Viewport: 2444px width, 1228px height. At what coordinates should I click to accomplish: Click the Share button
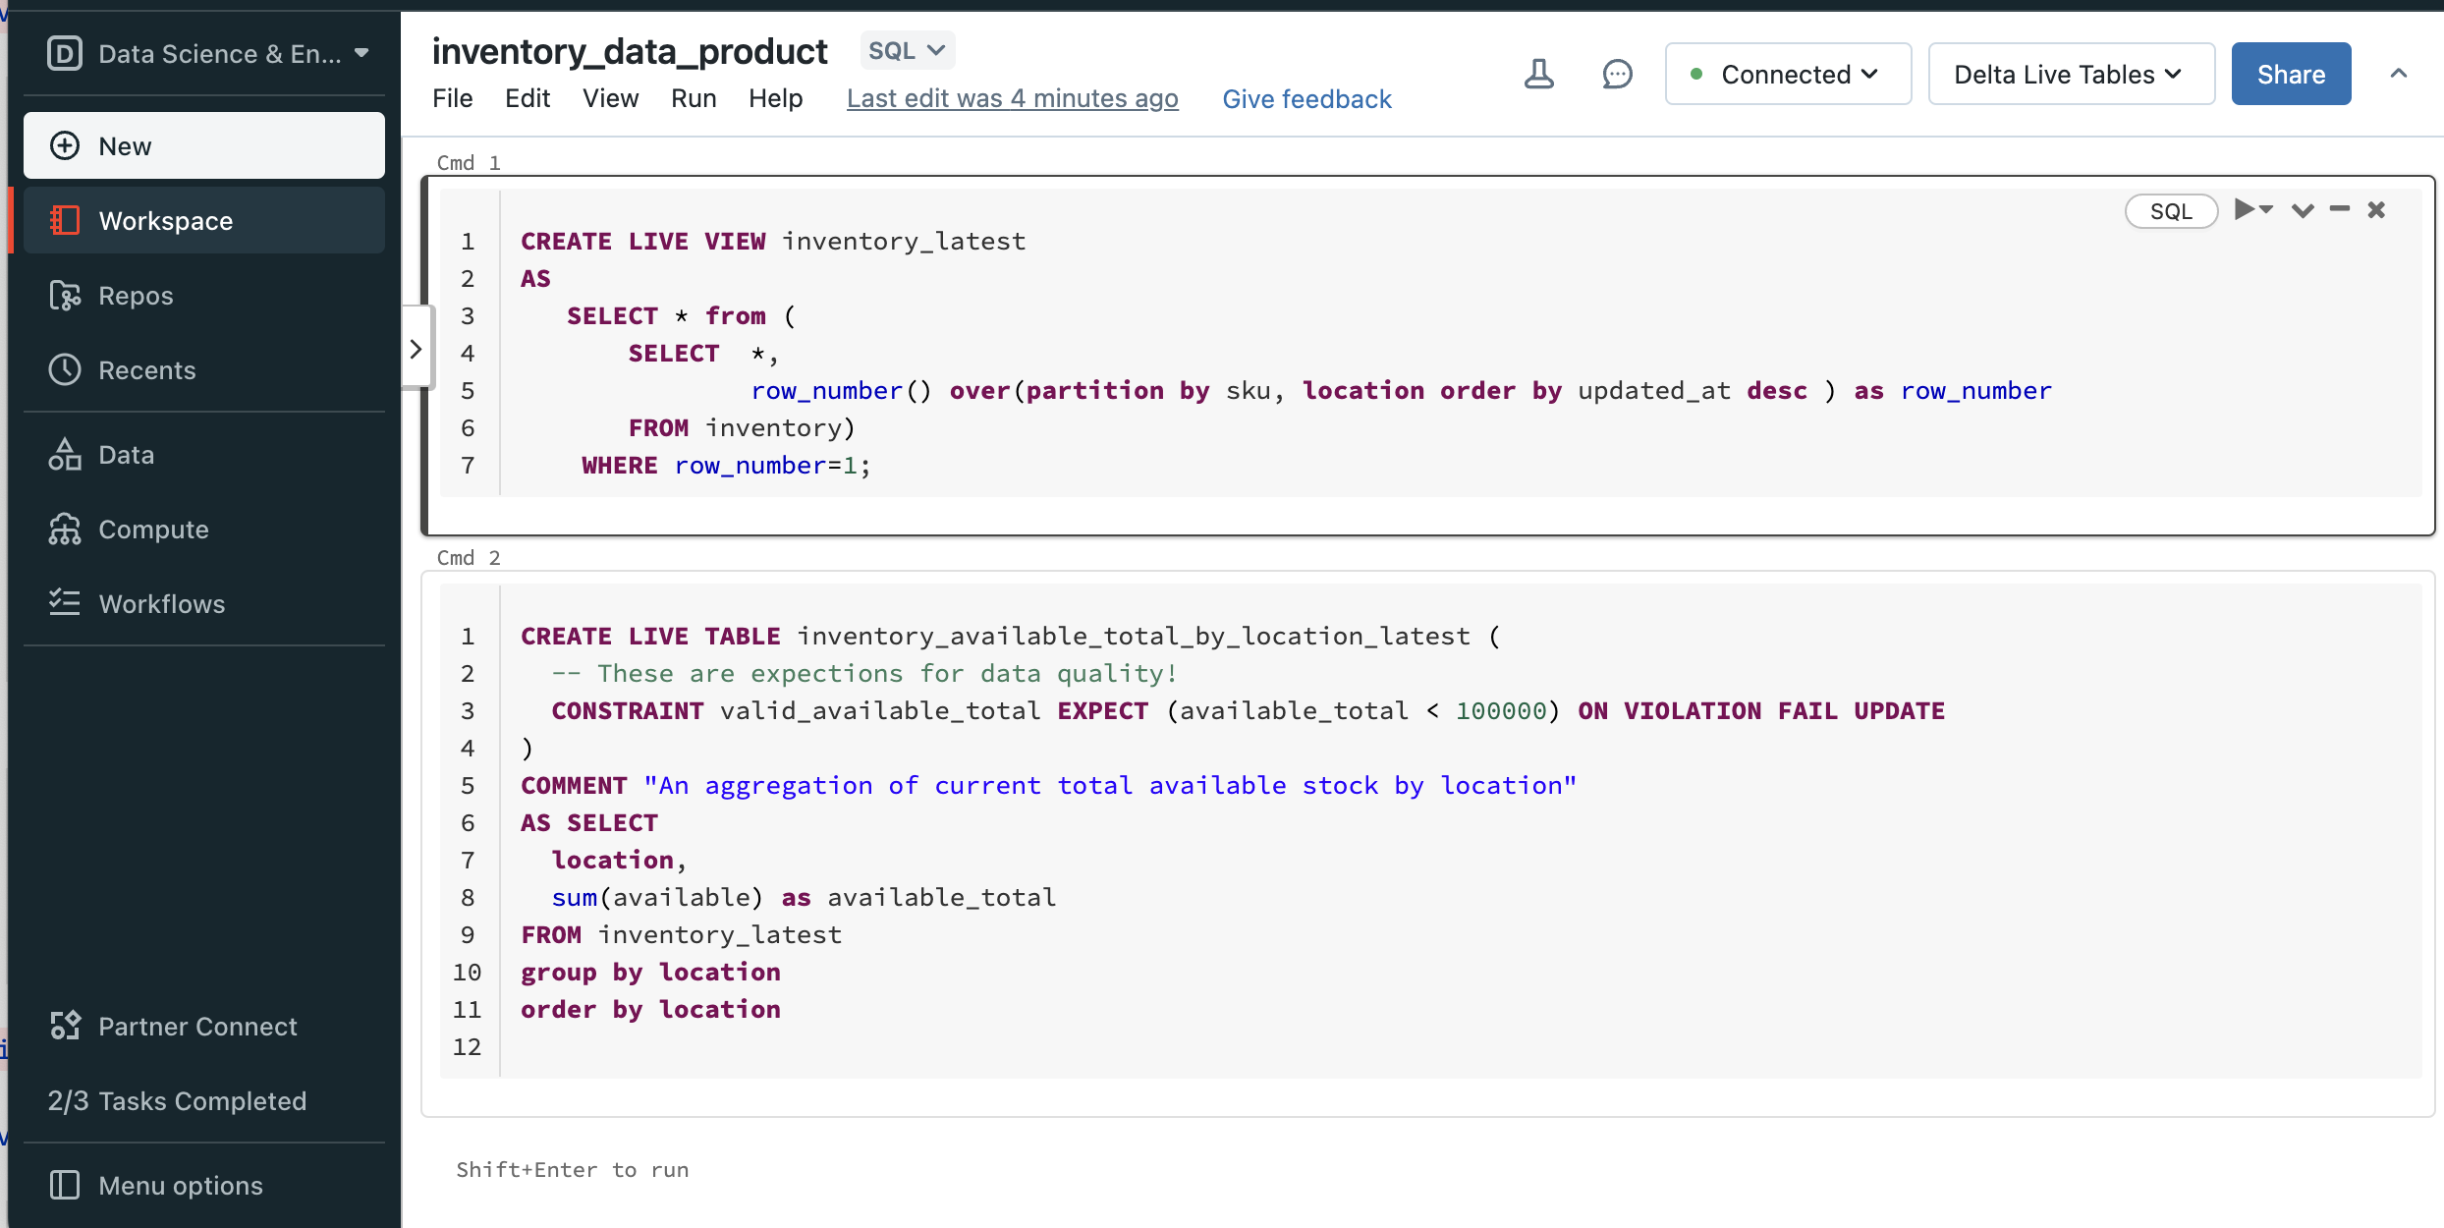coord(2290,74)
